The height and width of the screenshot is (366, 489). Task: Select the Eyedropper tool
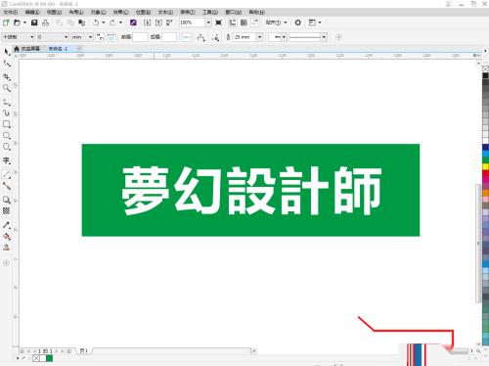(x=7, y=225)
